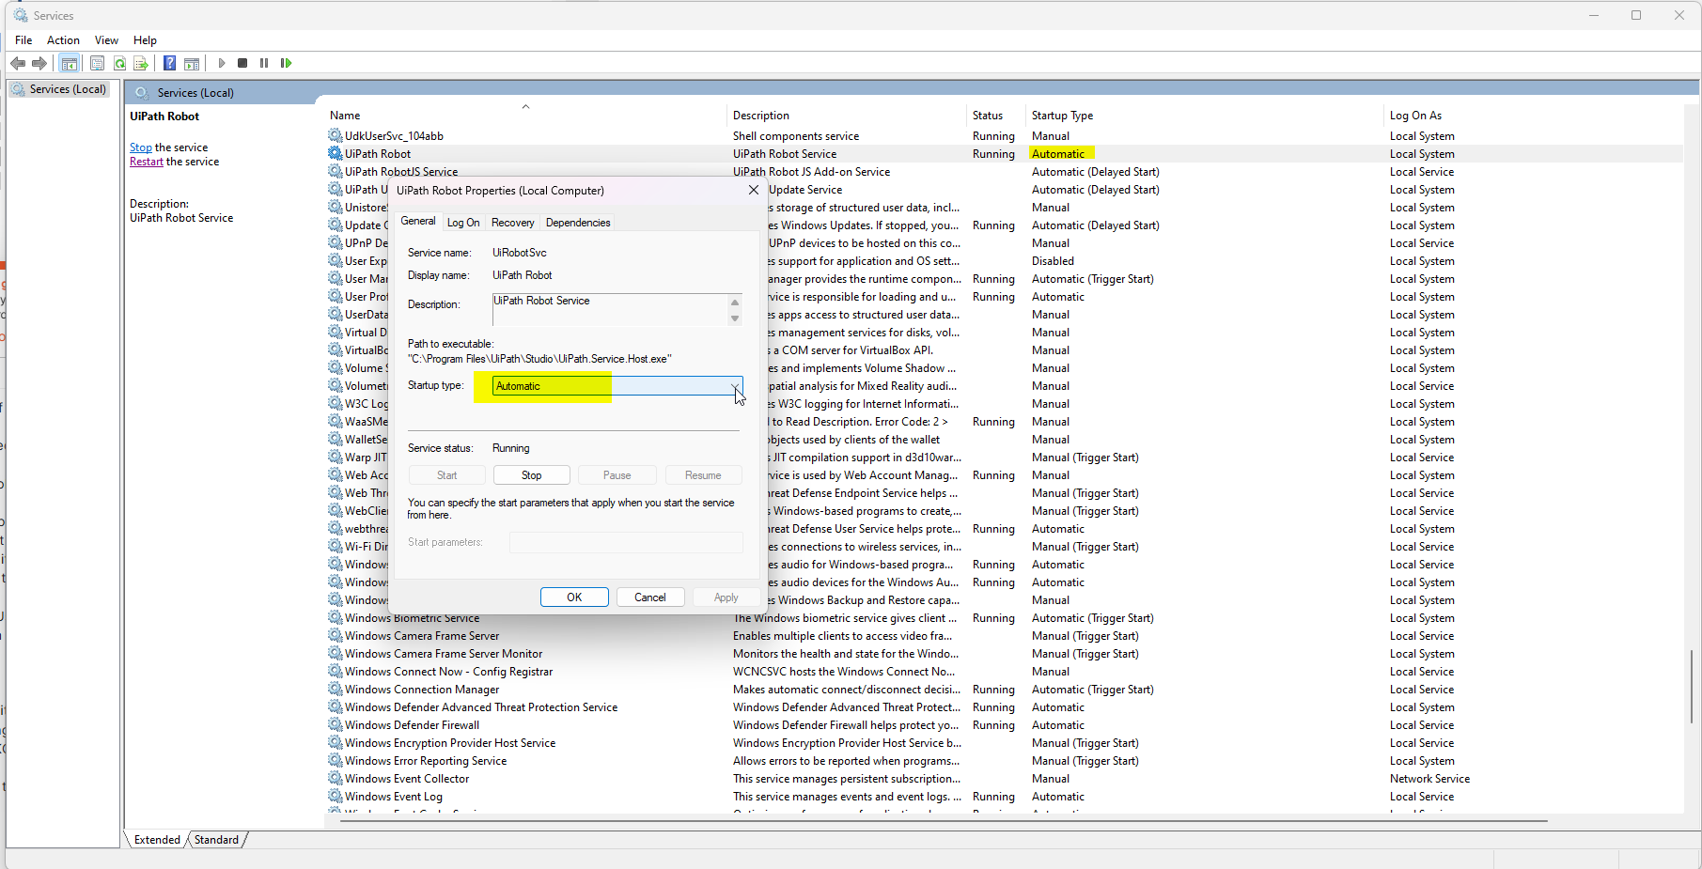This screenshot has width=1702, height=869.
Task: Click the gear icon next to UiPath Robot
Action: click(336, 153)
